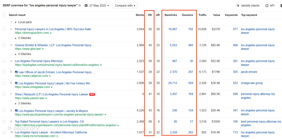Open Los Angeles Injury Lawyer Accident Attorneys link
The width and height of the screenshot is (282, 139).
click(x=51, y=132)
